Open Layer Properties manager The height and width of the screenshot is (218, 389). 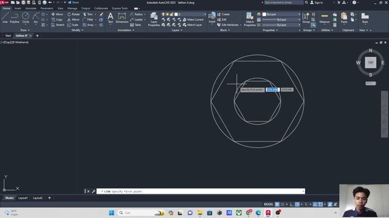pyautogui.click(x=154, y=19)
